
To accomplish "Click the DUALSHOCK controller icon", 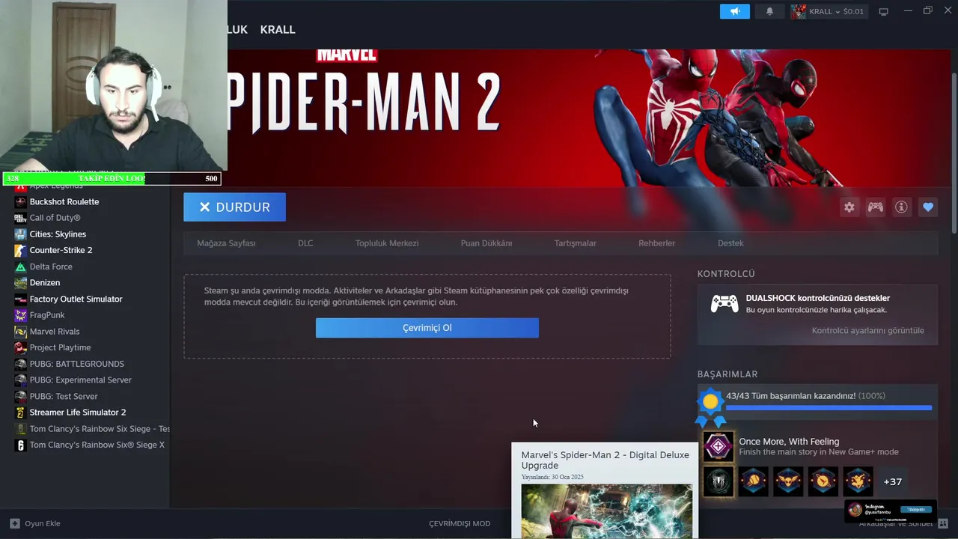I will (724, 303).
